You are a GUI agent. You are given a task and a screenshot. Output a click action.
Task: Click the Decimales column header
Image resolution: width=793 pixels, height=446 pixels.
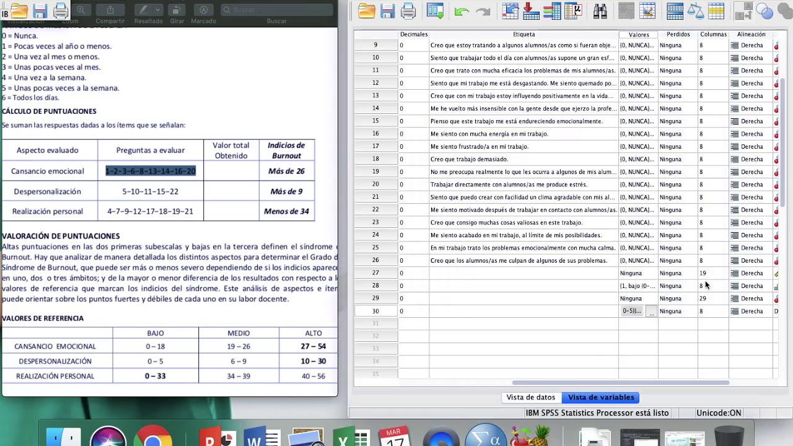[414, 34]
